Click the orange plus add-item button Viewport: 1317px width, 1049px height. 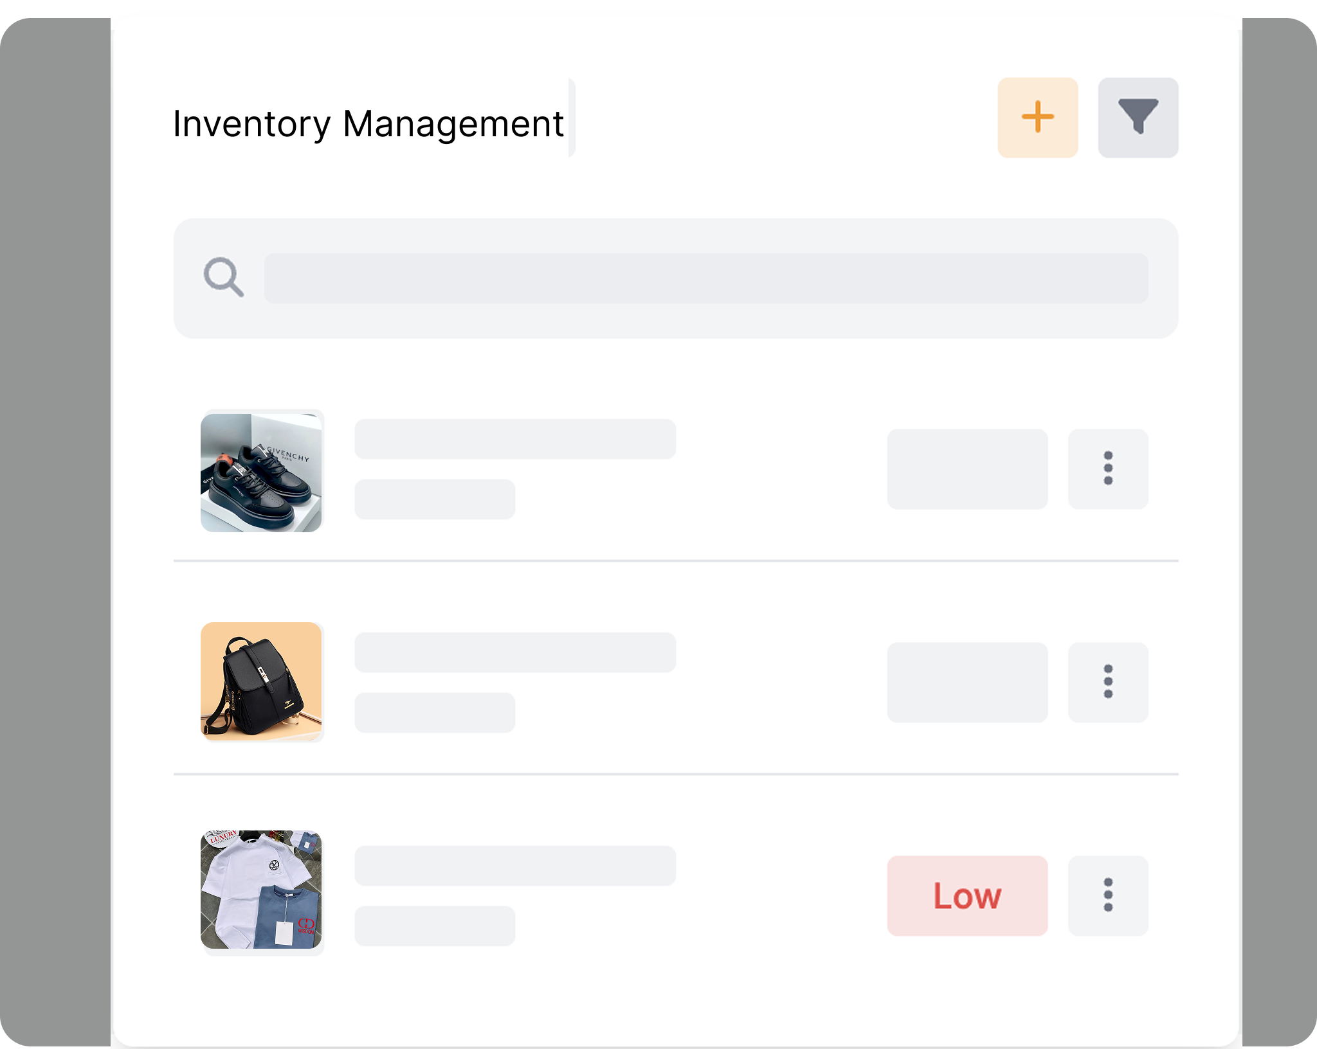click(x=1037, y=118)
